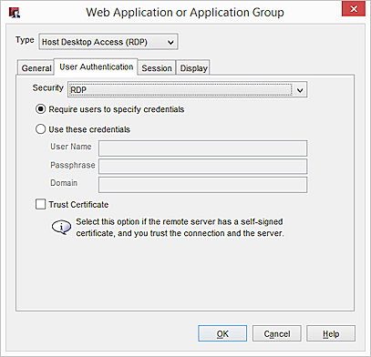Go to the Display tab
Viewport: 371px width, 357px height.
[193, 67]
